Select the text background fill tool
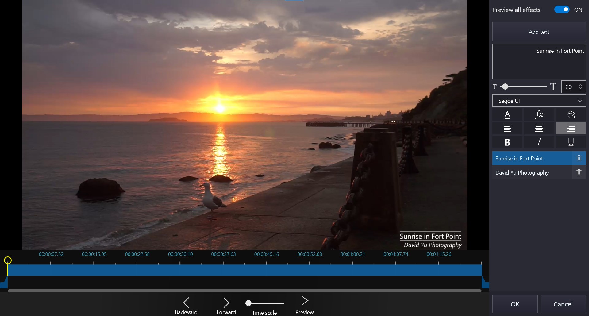 coord(571,114)
